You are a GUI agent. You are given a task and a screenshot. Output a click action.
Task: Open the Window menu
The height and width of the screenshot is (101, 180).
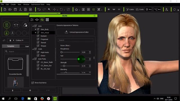tap(26, 4)
